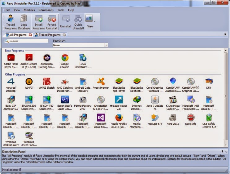Switch to the Traced Programs tab
The width and height of the screenshot is (230, 174).
pyautogui.click(x=50, y=35)
